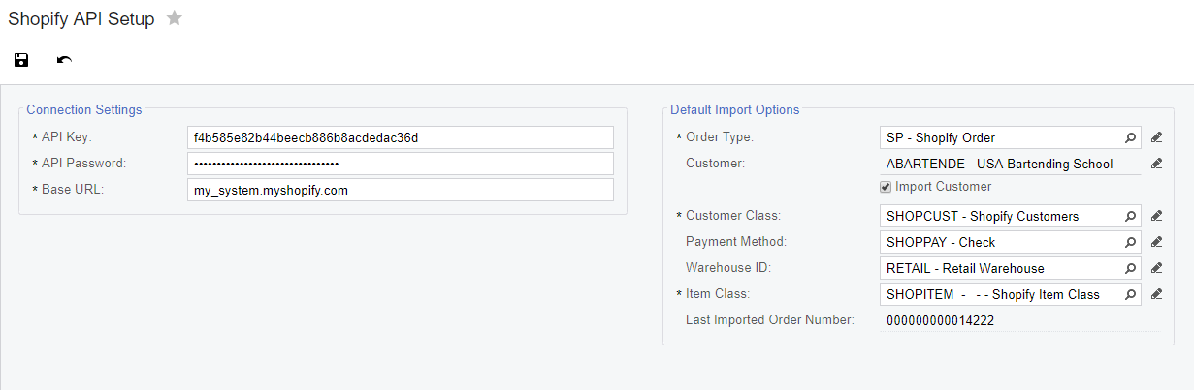Click the Save disk icon
Screen dimensions: 1194x390
pos(21,60)
